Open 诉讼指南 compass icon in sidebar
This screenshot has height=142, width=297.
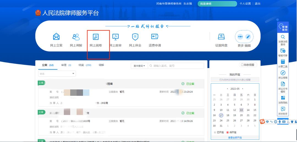click(283, 73)
